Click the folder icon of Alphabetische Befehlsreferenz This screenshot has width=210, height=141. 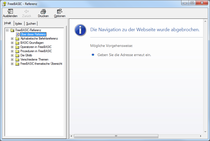point(17,39)
